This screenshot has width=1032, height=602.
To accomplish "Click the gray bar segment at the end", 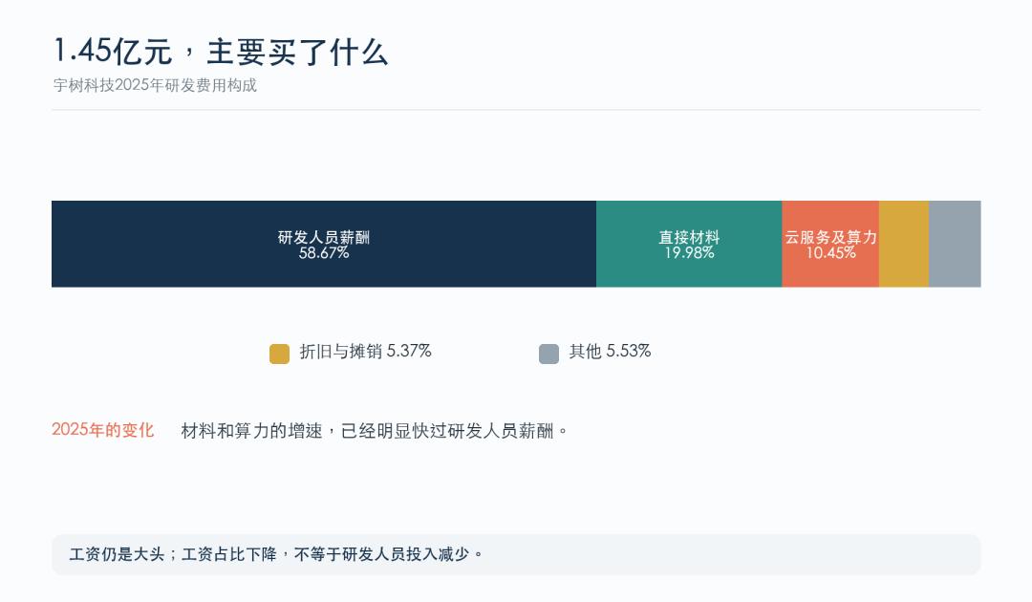I will (955, 244).
